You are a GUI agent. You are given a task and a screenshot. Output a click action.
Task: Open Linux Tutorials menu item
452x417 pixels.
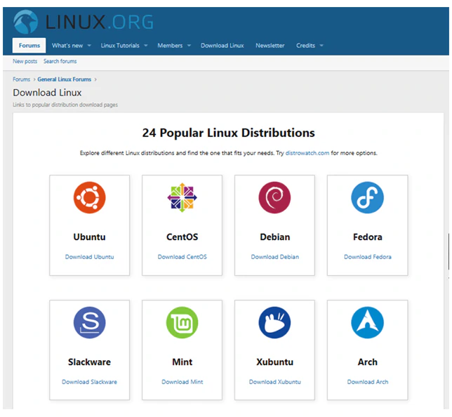120,46
